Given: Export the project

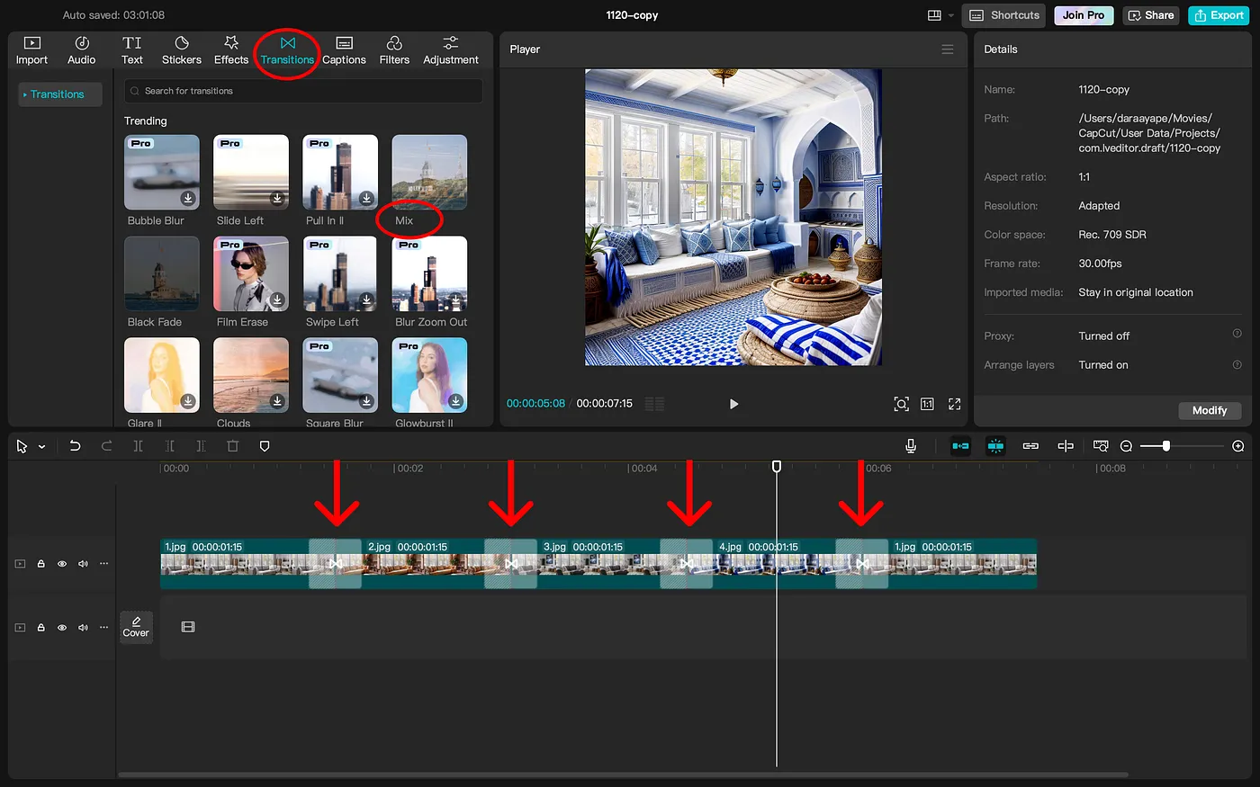Looking at the screenshot, I should click(x=1219, y=15).
